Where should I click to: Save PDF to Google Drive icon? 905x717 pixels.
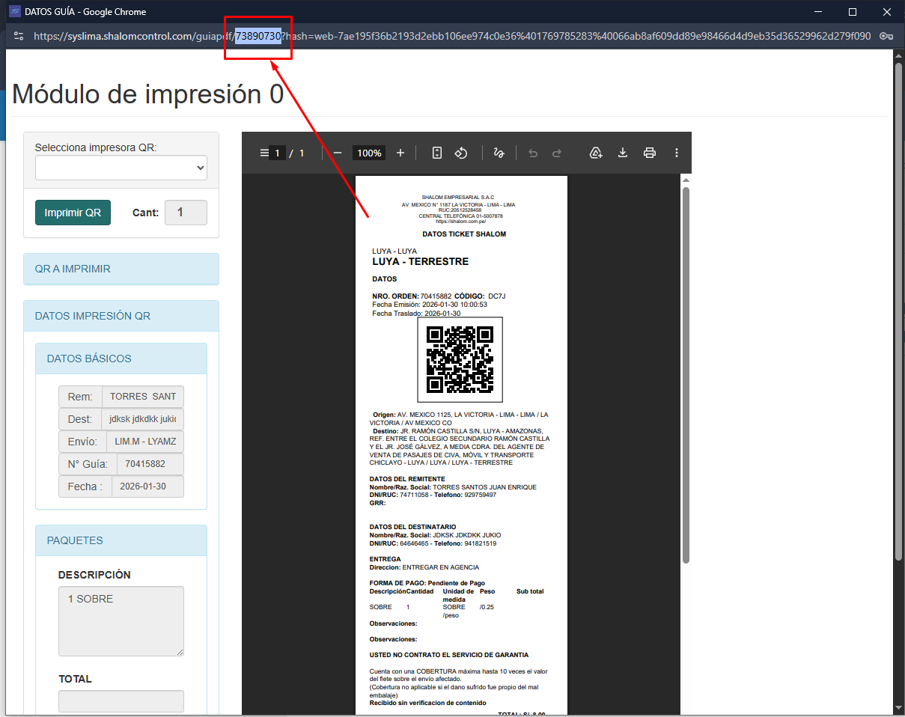pyautogui.click(x=596, y=153)
